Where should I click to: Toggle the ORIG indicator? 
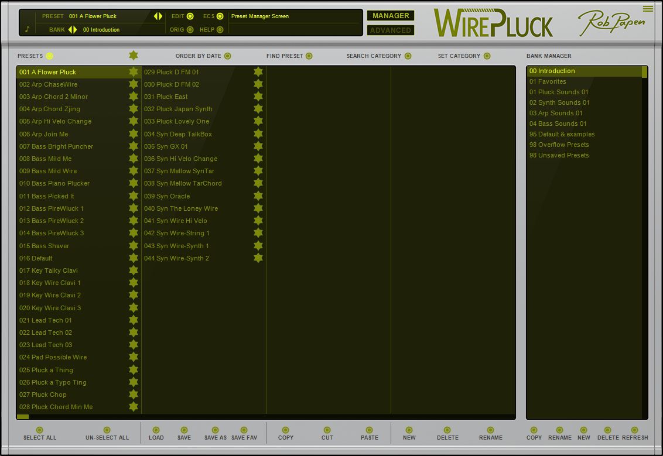190,30
